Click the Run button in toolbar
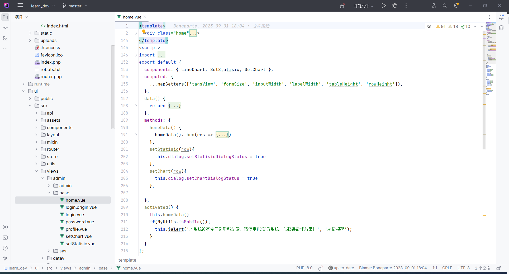509x274 pixels. [x=383, y=6]
